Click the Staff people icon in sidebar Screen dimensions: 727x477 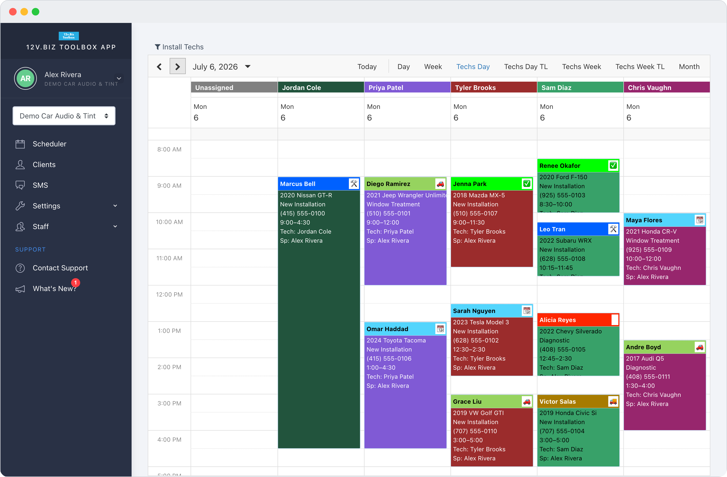[20, 226]
